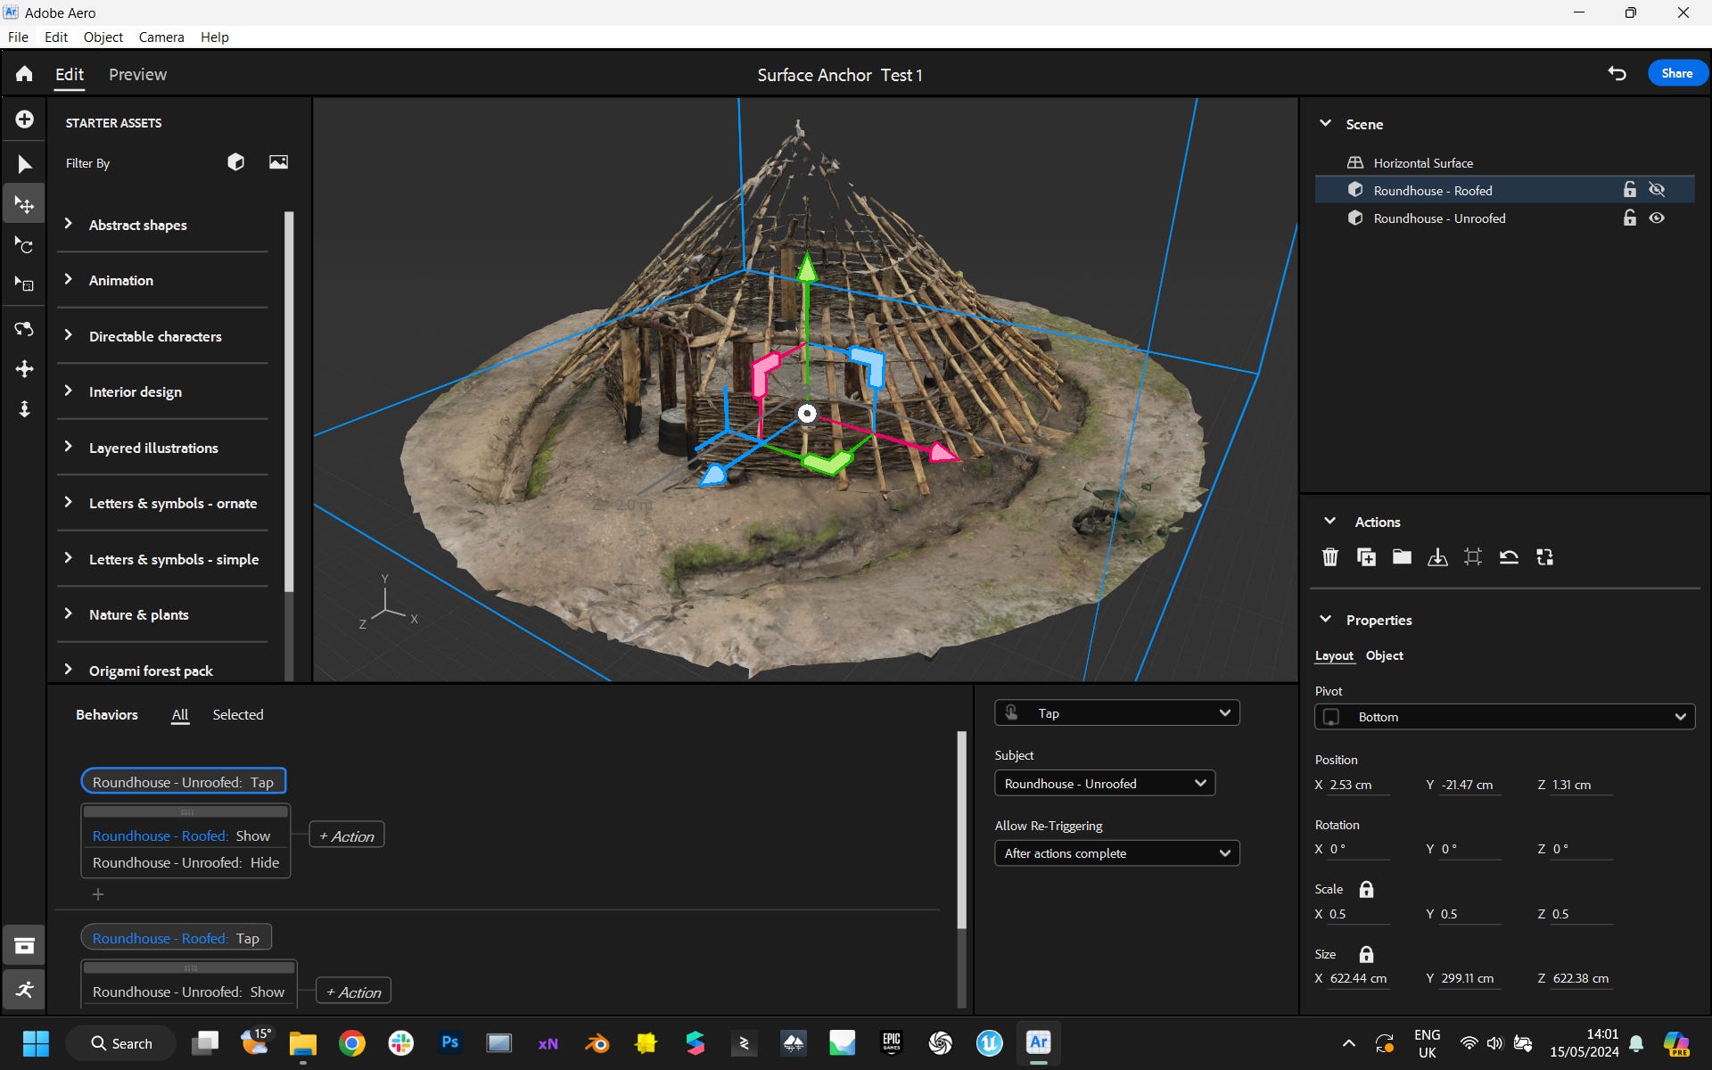
Task: Select the rotate tool in left toolbar
Action: point(24,245)
